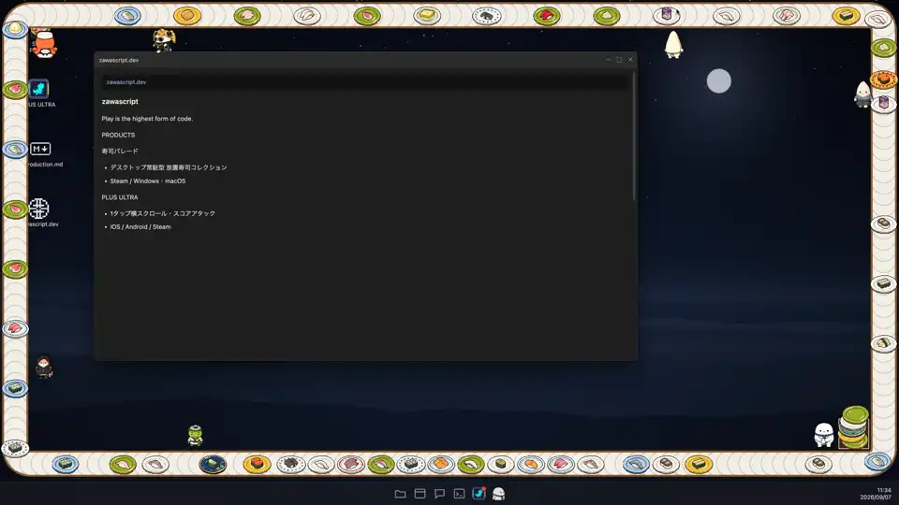Screen dimensions: 899x505
Task: Close the zawascript.dev window
Action: pos(630,60)
